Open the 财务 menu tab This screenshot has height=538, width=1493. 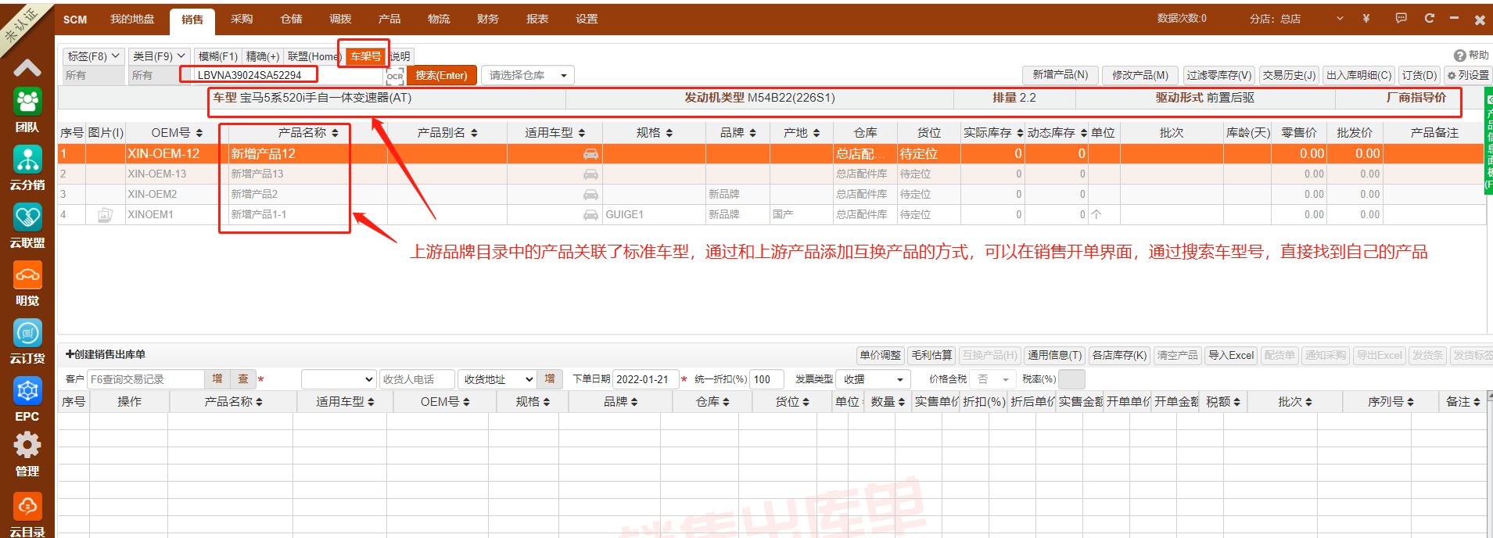click(488, 19)
